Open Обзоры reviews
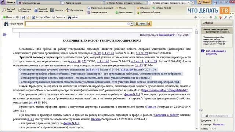The image size is (235, 132). click(121, 8)
